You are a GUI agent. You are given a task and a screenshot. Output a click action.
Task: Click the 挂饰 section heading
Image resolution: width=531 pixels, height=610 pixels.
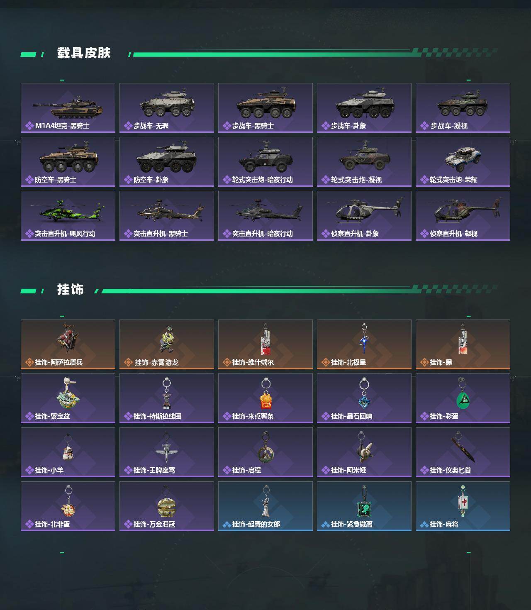71,289
